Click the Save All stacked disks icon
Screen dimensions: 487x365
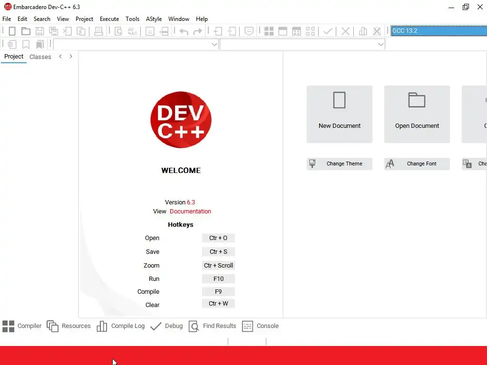pos(53,31)
